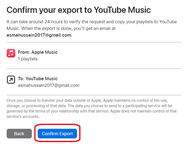Click the destination email under YouTube Music
188x144 pixels.
coord(48,85)
